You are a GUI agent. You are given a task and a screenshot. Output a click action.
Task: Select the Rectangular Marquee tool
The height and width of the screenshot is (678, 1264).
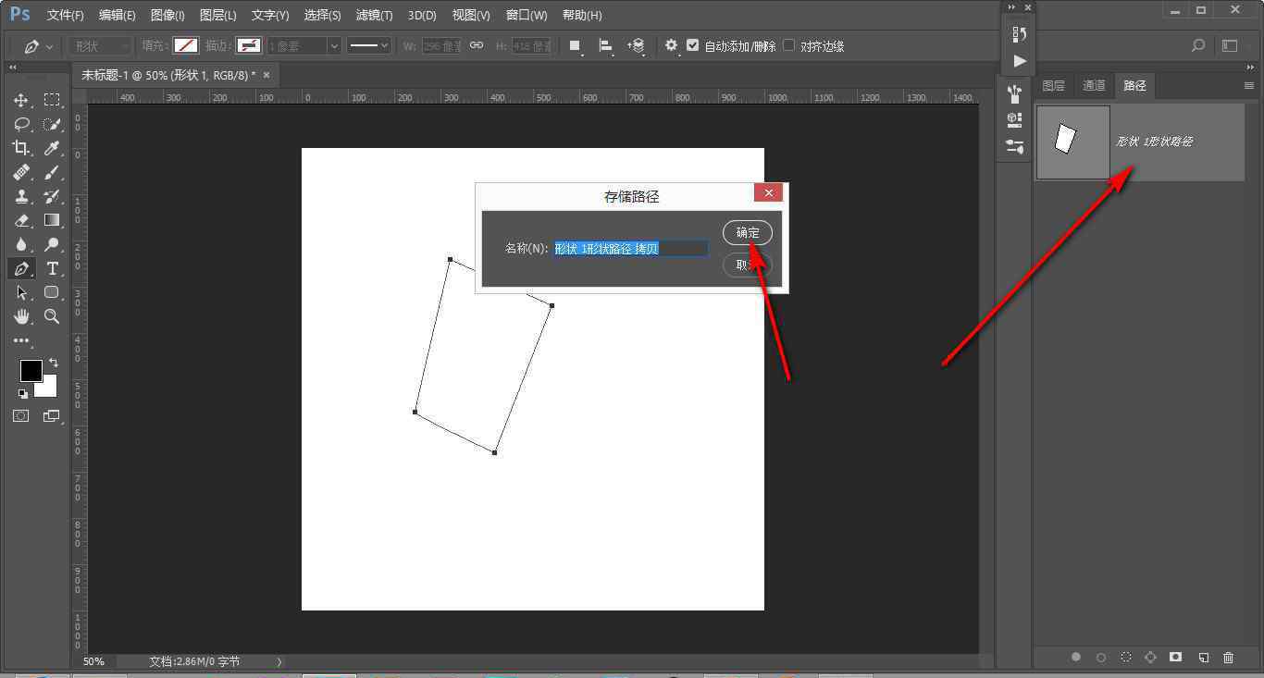[52, 100]
